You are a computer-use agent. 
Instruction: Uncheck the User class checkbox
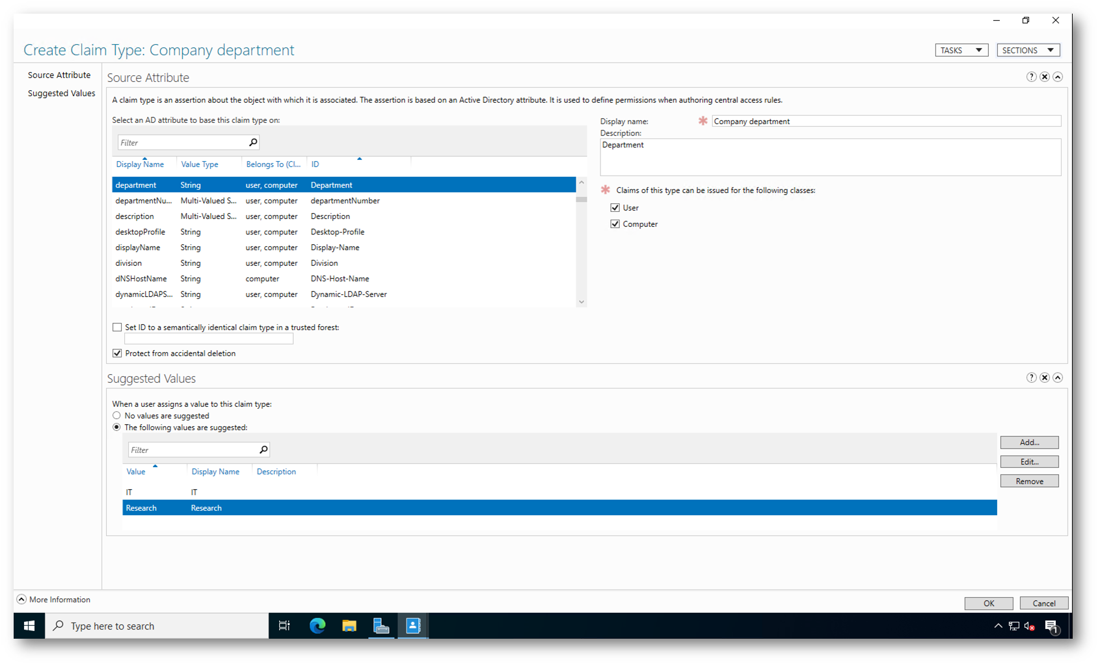pyautogui.click(x=615, y=208)
